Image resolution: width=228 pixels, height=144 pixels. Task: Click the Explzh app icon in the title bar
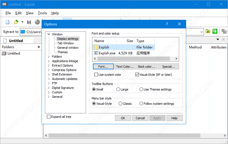click(x=5, y=4)
